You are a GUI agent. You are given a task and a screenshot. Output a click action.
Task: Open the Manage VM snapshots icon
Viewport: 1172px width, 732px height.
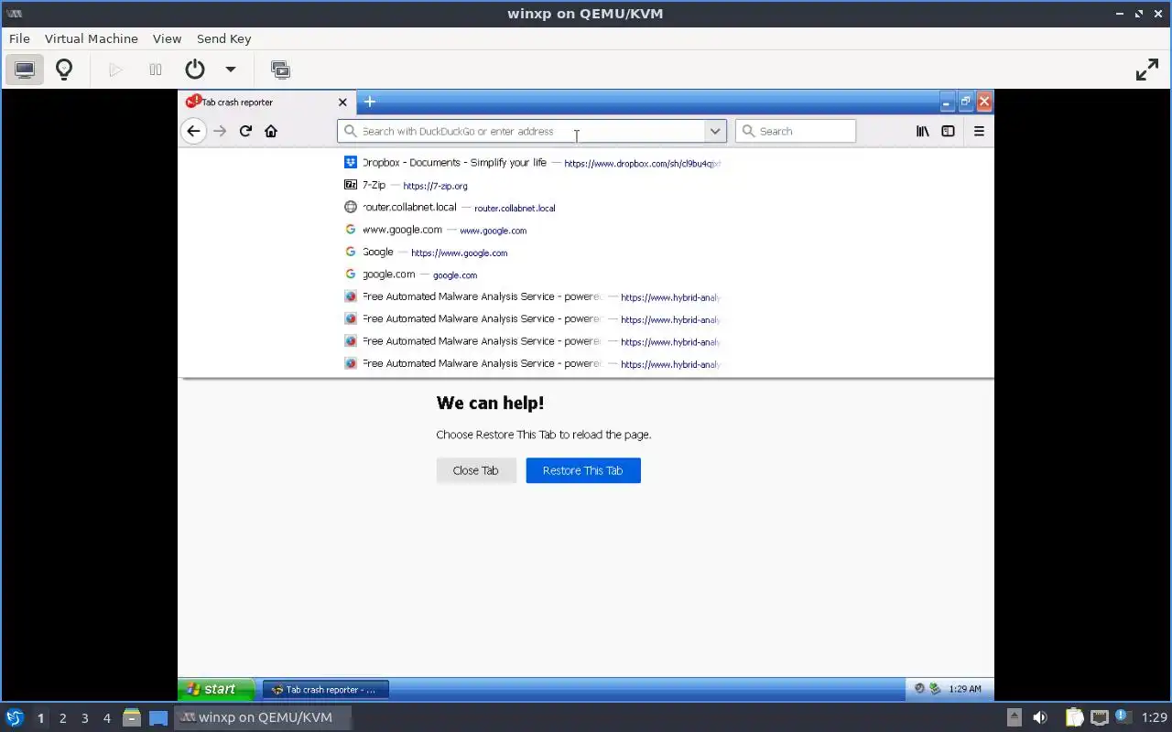[280, 70]
